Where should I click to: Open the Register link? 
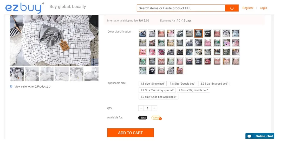[248, 8]
